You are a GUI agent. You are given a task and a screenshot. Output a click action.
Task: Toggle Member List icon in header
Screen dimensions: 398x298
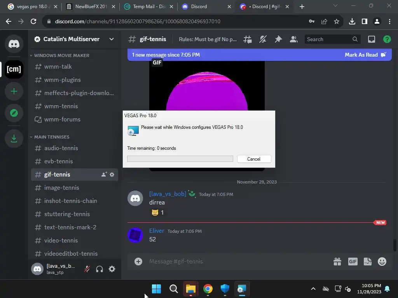tap(294, 39)
